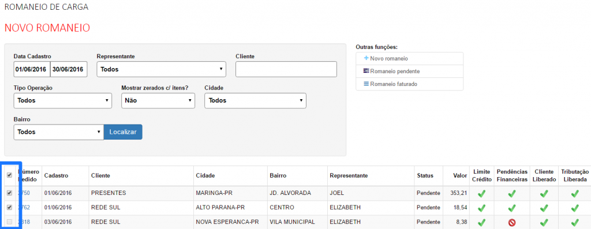This screenshot has width=591, height=229.
Task: Click Cliente Liberado check in NOVA ESPERANCA-PR row
Action: pyautogui.click(x=544, y=222)
